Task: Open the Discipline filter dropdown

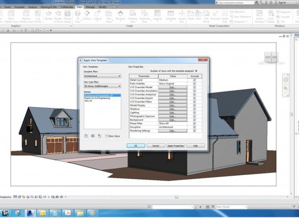Action: point(102,76)
